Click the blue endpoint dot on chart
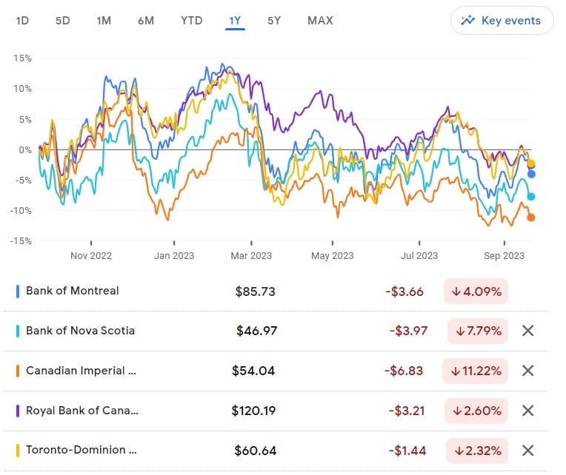Screen dimensions: 566x475 pyautogui.click(x=531, y=174)
